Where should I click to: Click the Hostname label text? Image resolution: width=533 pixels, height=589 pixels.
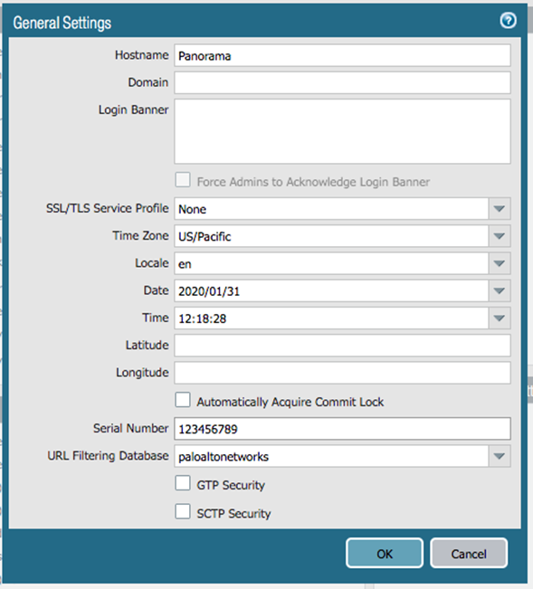click(x=141, y=55)
